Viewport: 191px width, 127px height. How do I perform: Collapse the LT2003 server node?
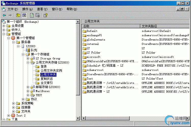tap(18, 46)
